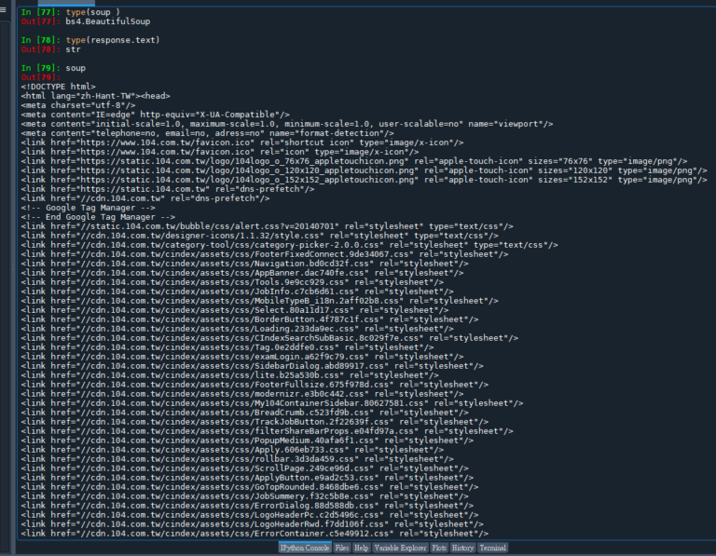The width and height of the screenshot is (716, 556).
Task: Click the In [79] soup command
Action: pos(76,68)
